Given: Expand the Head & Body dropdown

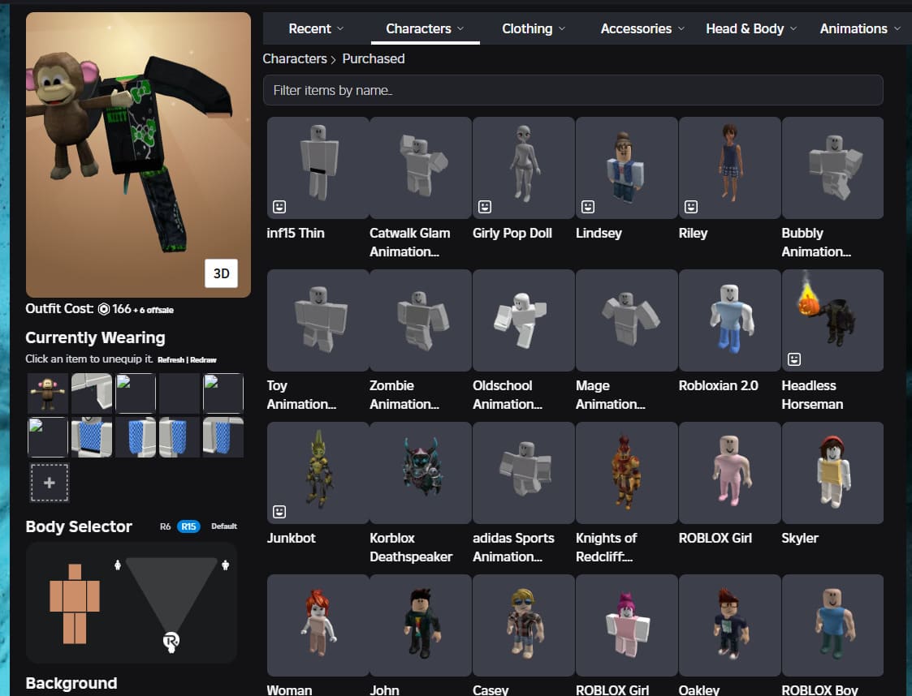Looking at the screenshot, I should [751, 28].
